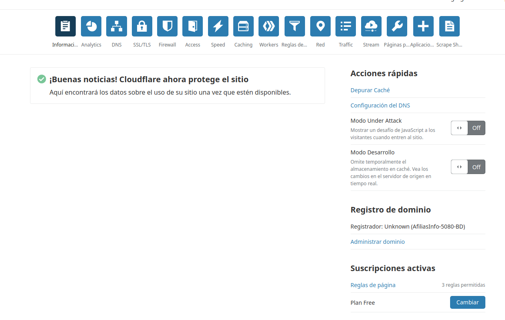Open the Workers chevrons icon
Image resolution: width=505 pixels, height=320 pixels.
[x=269, y=26]
